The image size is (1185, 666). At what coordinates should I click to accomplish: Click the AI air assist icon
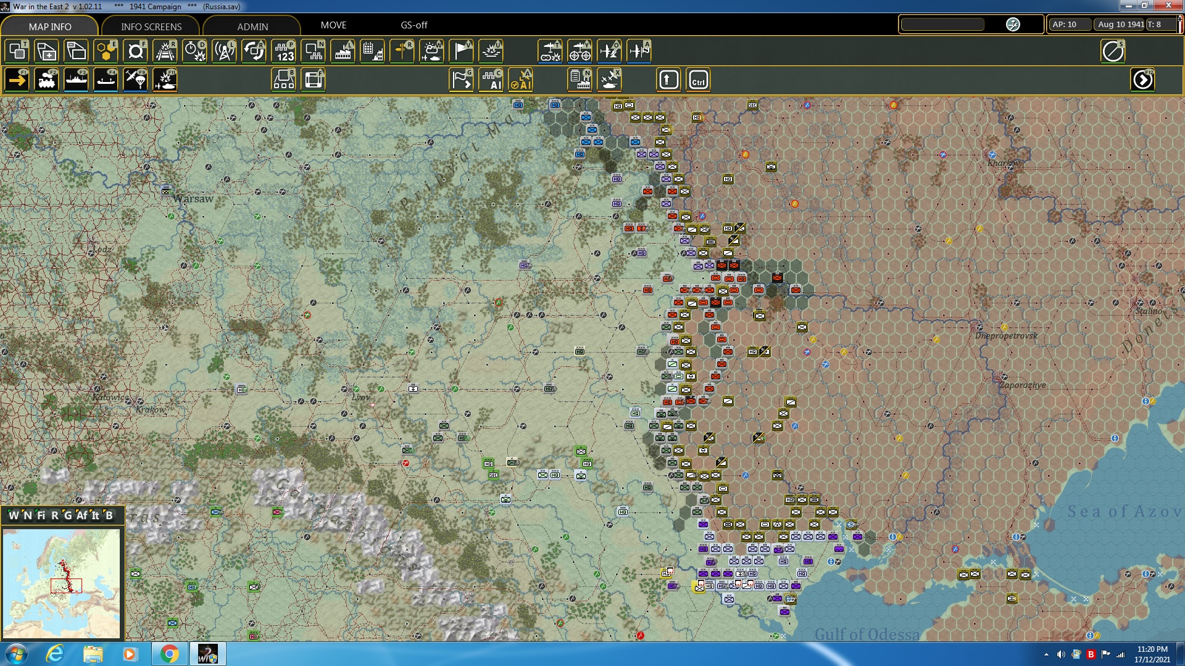tap(521, 80)
